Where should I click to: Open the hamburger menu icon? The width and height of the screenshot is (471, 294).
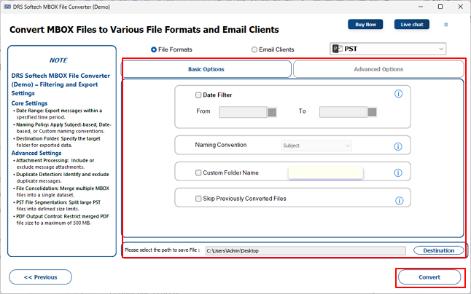[446, 25]
